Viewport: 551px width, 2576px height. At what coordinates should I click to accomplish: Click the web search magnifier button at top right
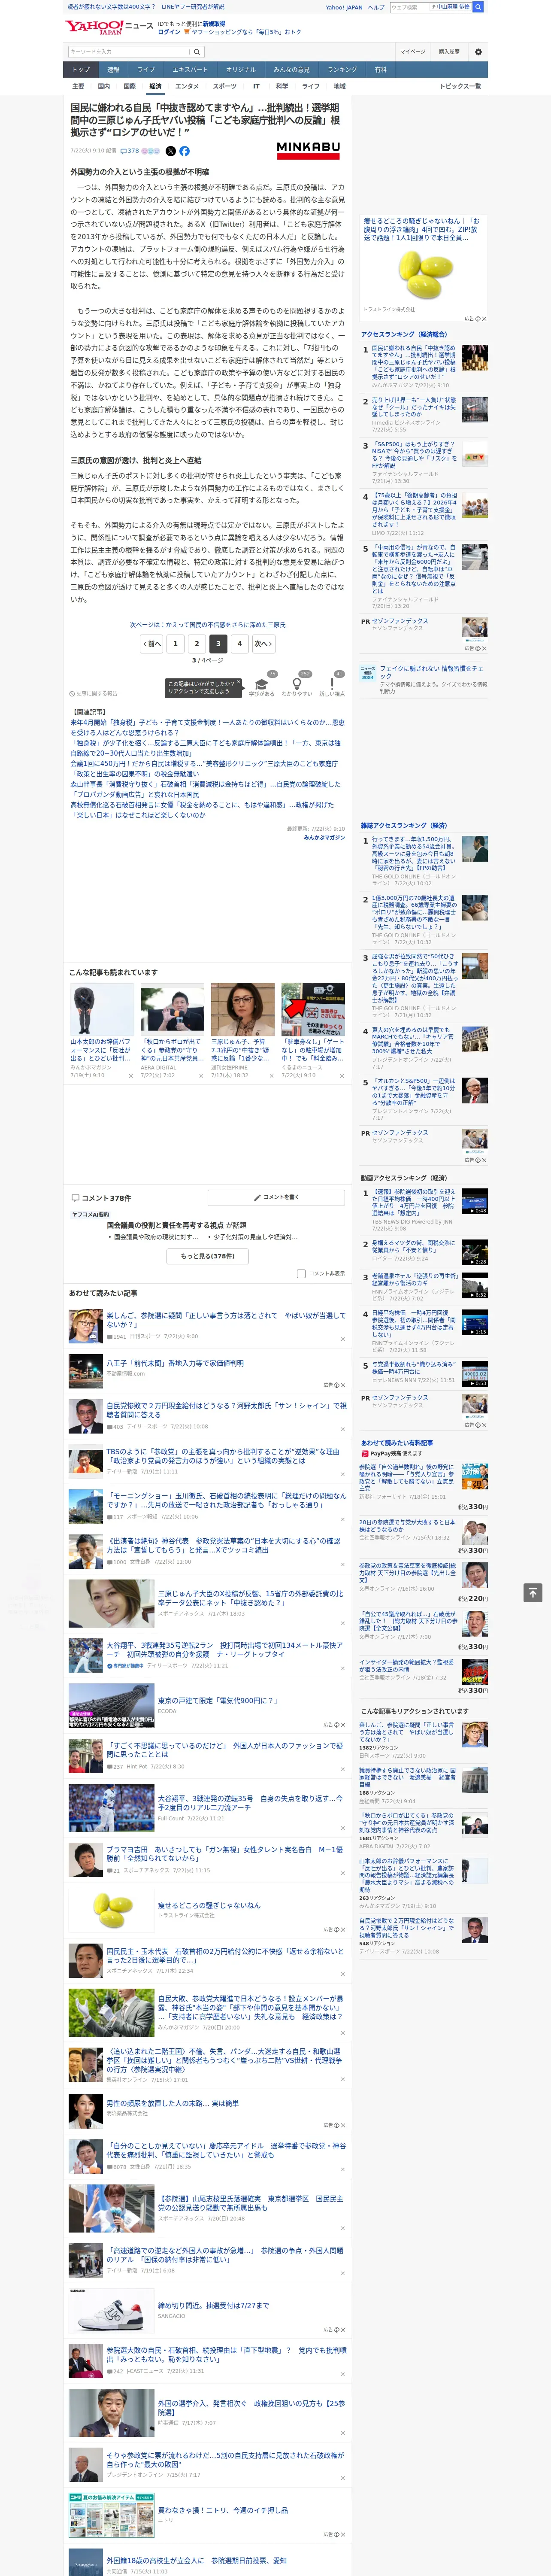[x=478, y=7]
